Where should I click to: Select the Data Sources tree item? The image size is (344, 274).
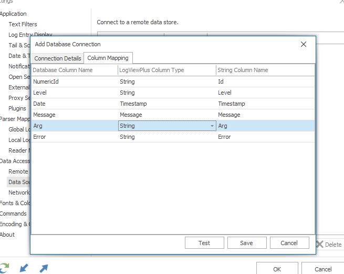(19, 182)
